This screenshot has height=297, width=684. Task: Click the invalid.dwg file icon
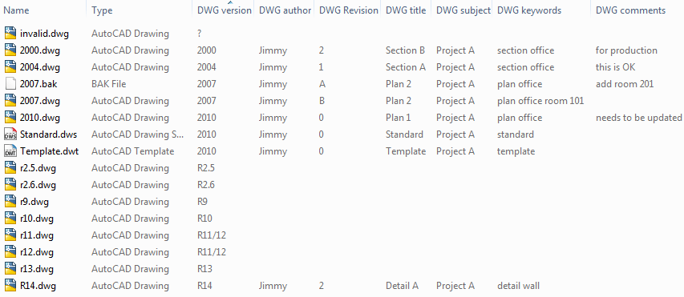pyautogui.click(x=10, y=33)
